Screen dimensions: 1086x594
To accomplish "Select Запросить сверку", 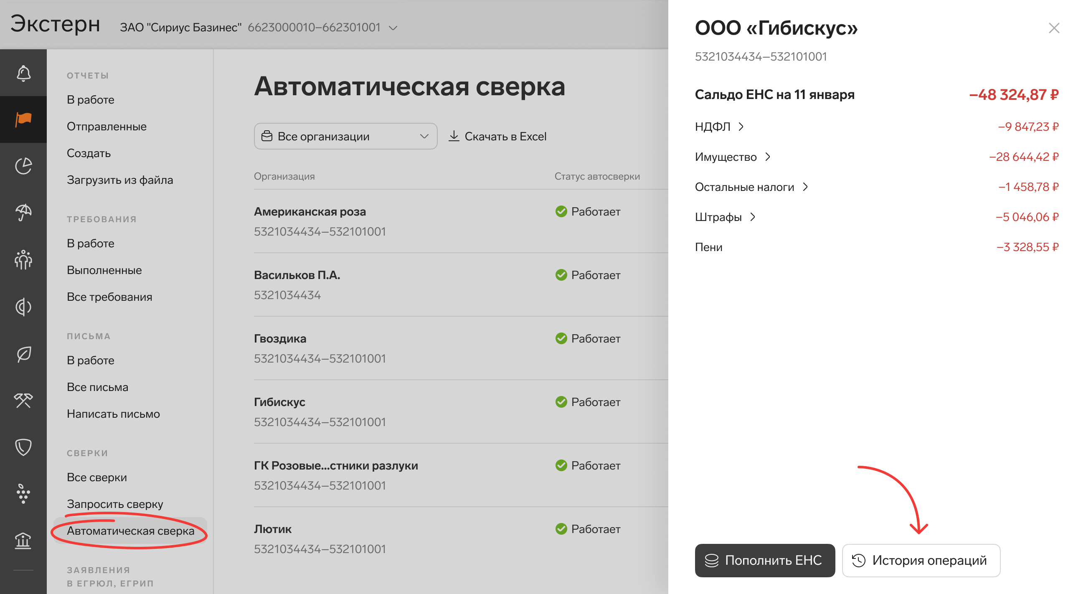I will tap(115, 504).
